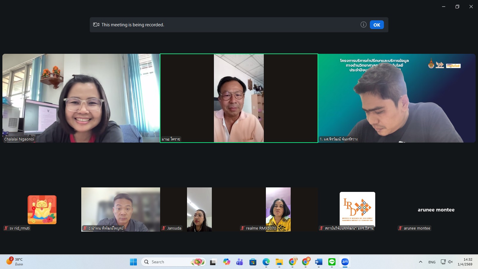This screenshot has height=269, width=478.
Task: Open Microsoft Edge from the taskbar
Action: coord(266,262)
